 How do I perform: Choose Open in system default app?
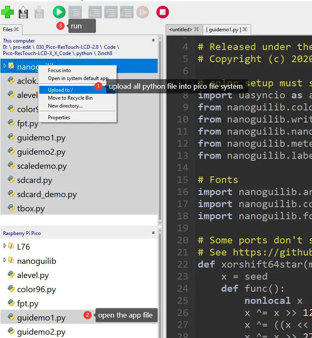pyautogui.click(x=78, y=78)
